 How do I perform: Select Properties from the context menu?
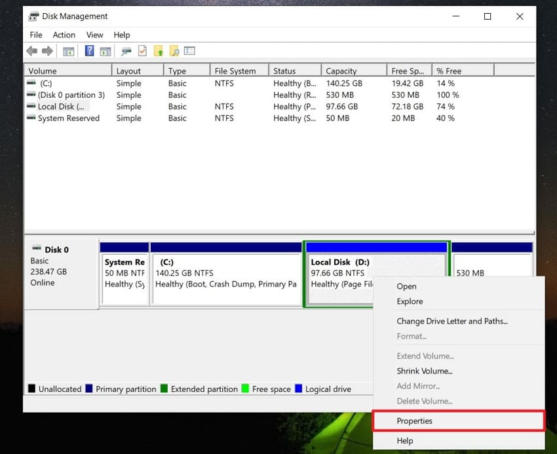(x=415, y=421)
